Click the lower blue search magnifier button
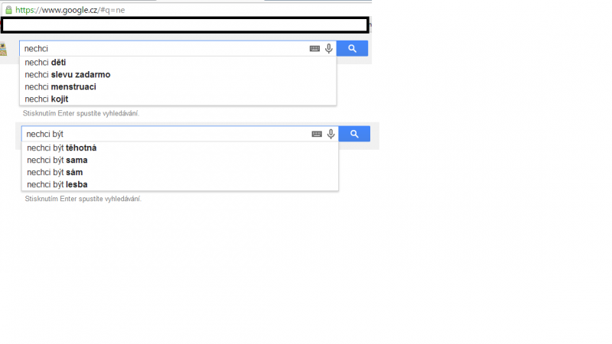This screenshot has height=344, width=612. point(354,134)
